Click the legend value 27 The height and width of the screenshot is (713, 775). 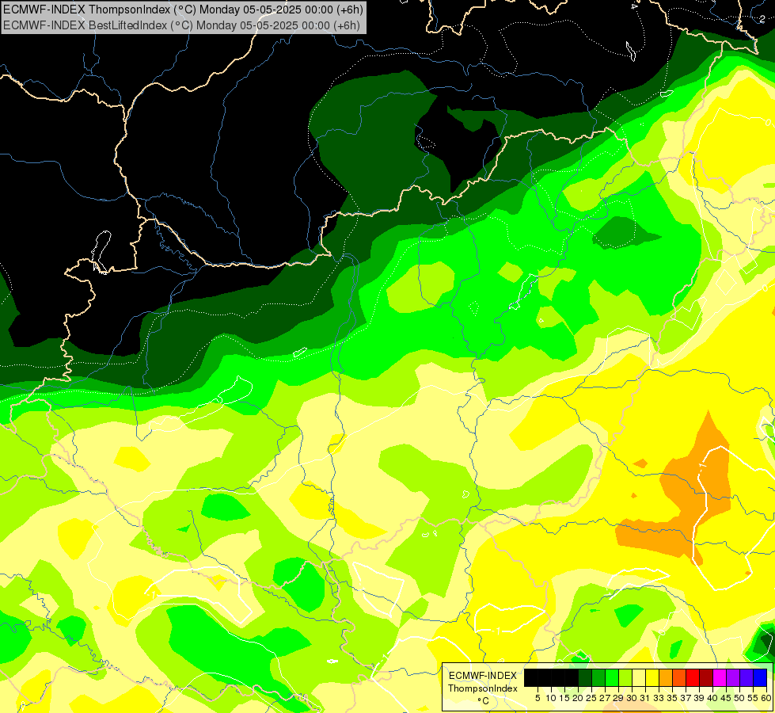coord(605,698)
